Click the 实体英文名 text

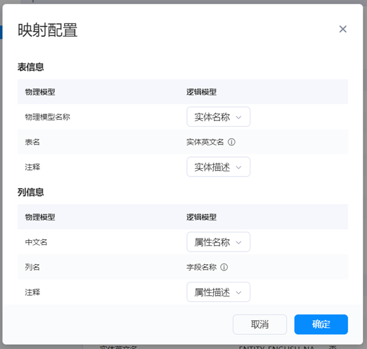tap(205, 142)
